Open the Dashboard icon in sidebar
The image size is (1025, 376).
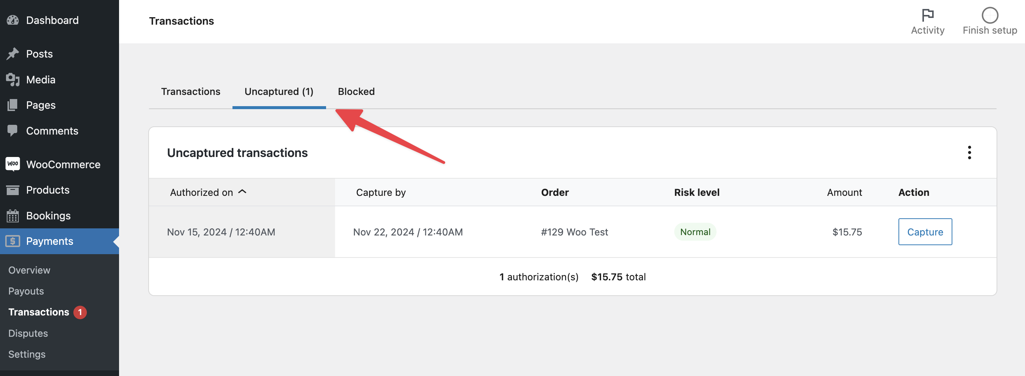click(12, 20)
